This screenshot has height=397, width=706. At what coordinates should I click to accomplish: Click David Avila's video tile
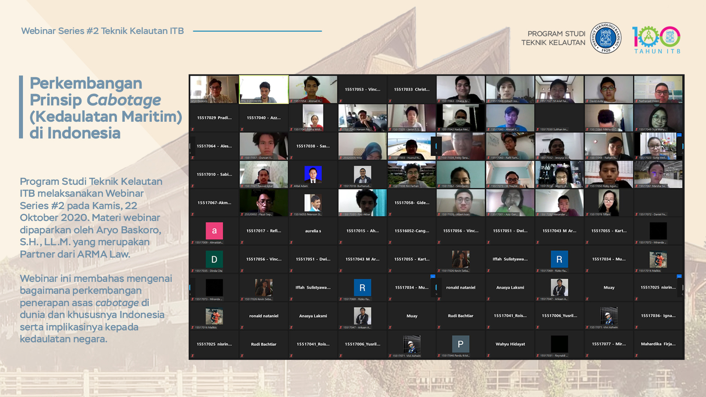608,89
